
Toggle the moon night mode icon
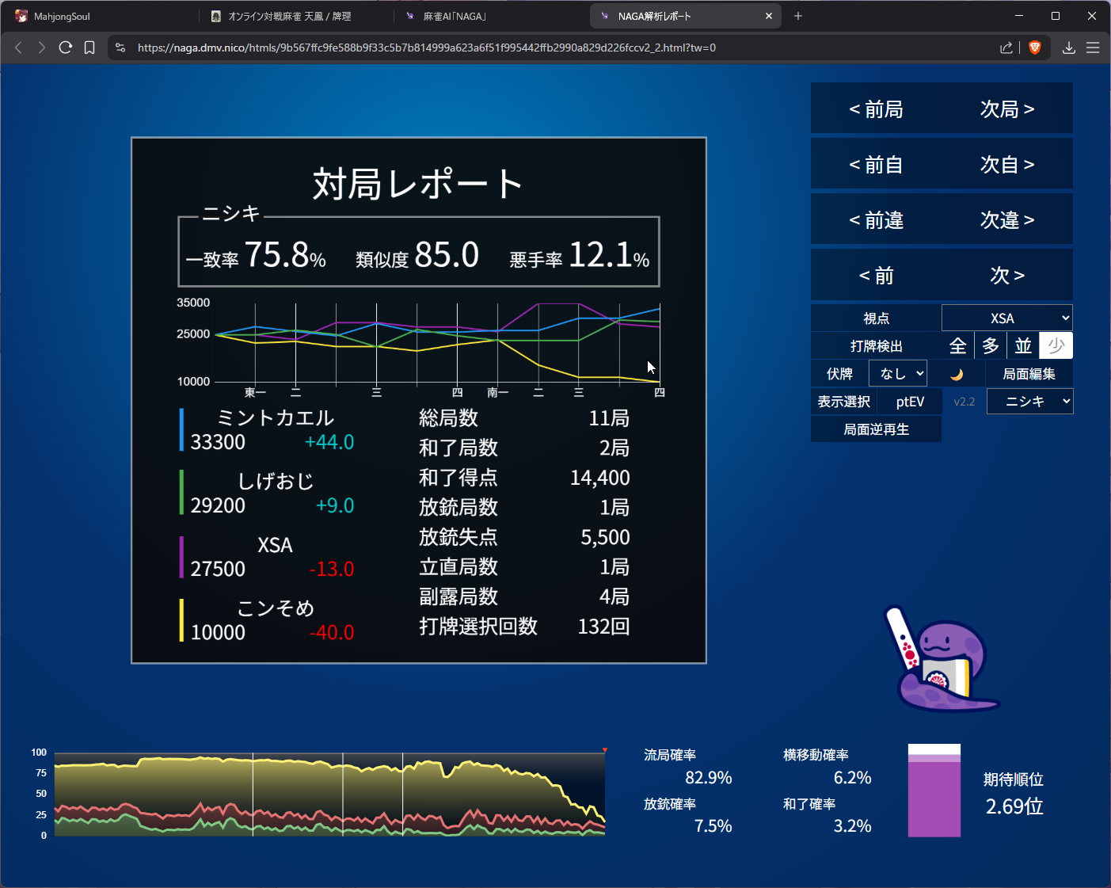pos(957,374)
